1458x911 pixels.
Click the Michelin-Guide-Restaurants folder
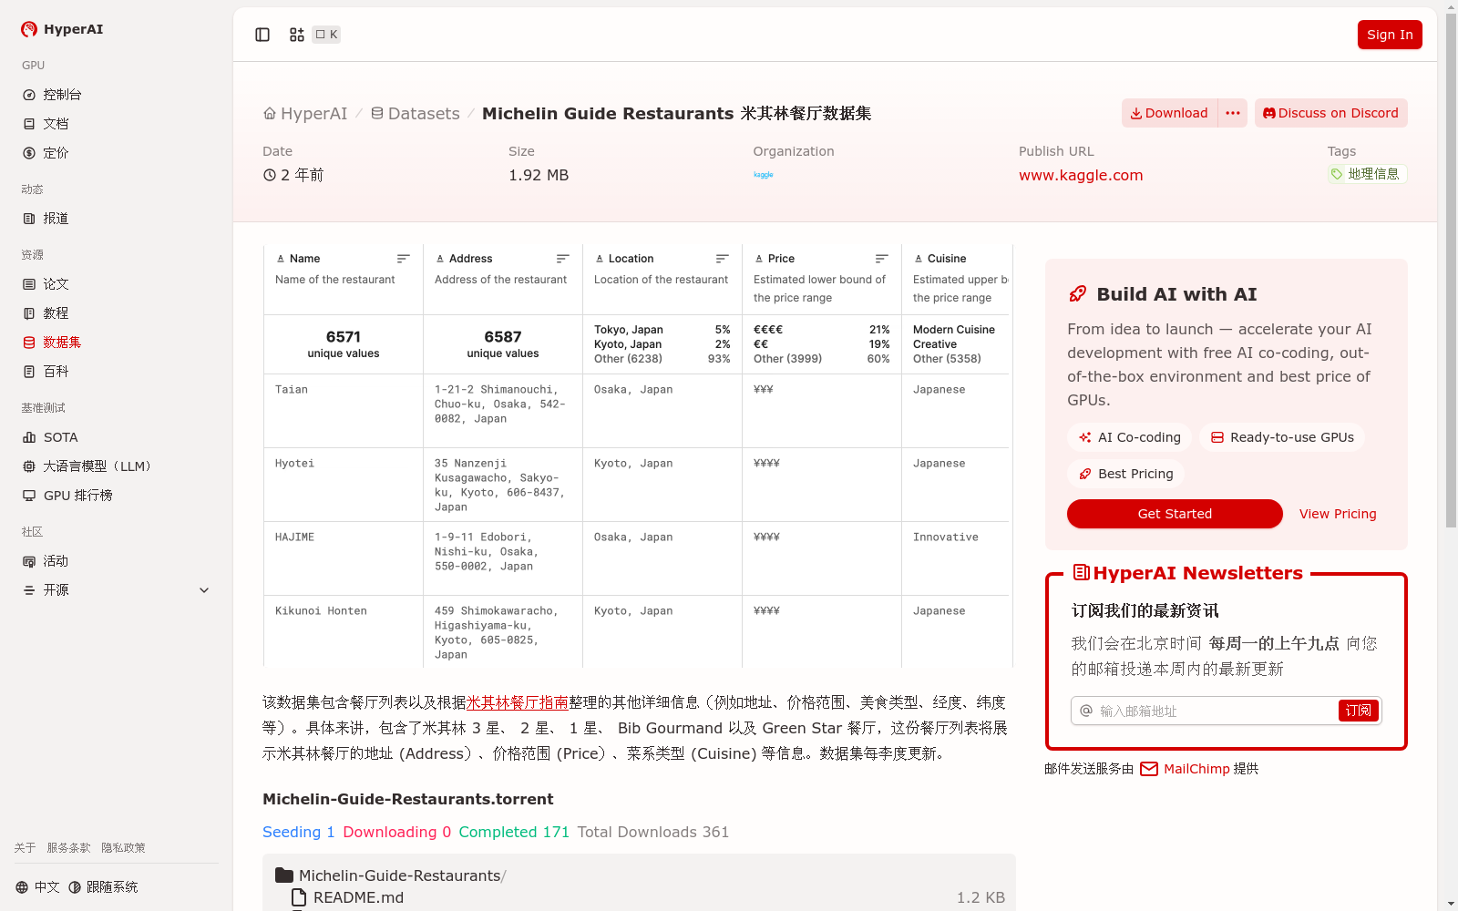coord(390,875)
